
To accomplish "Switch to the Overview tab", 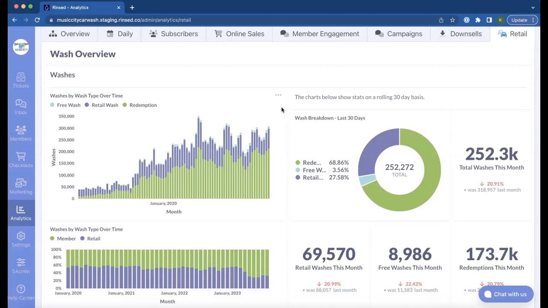I will point(69,34).
